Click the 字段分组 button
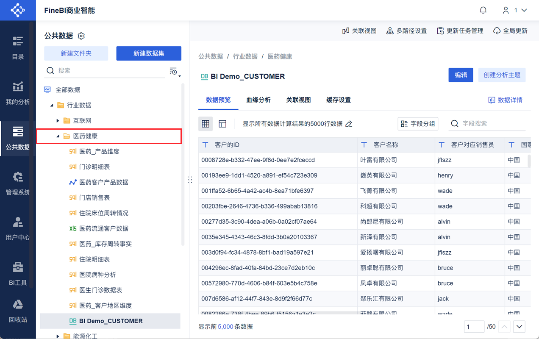 (418, 124)
